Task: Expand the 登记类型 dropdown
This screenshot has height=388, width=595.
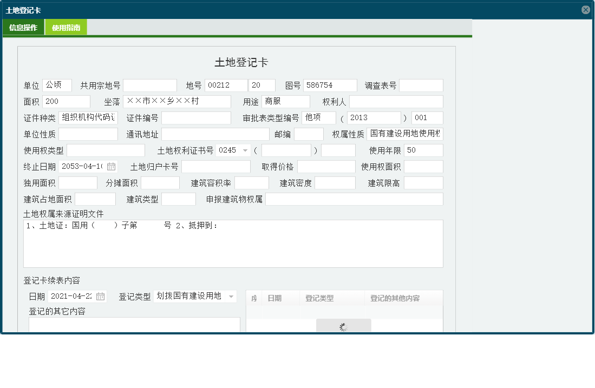Action: pos(231,297)
